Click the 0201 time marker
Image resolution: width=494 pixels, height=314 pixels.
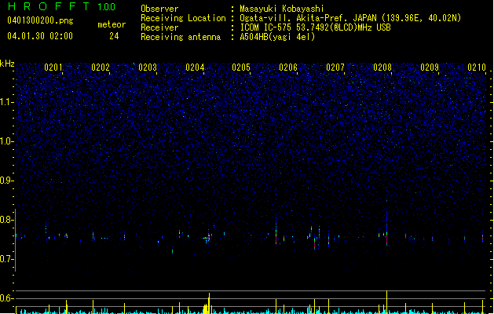click(53, 68)
